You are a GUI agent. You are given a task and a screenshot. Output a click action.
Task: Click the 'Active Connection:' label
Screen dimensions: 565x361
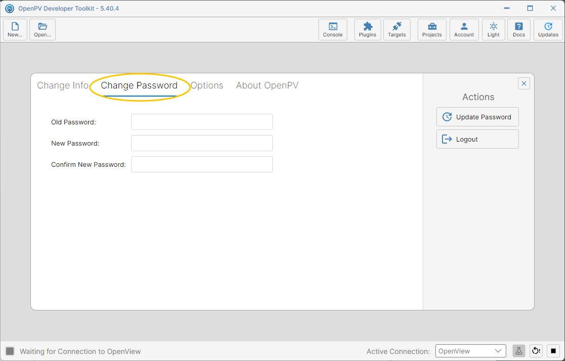coord(398,351)
